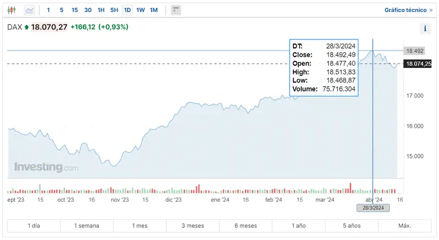The width and height of the screenshot is (439, 240).
Task: Click the Investing.com watermark logo
Action: 46,167
